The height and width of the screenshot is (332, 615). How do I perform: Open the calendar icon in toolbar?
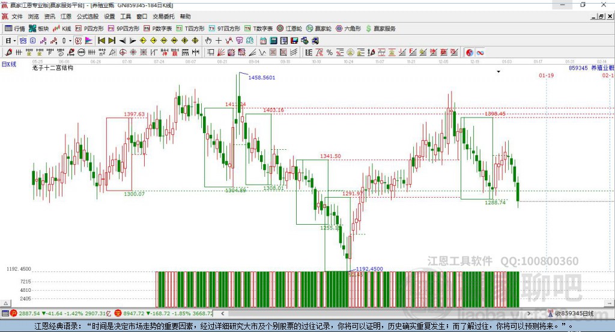(x=263, y=41)
